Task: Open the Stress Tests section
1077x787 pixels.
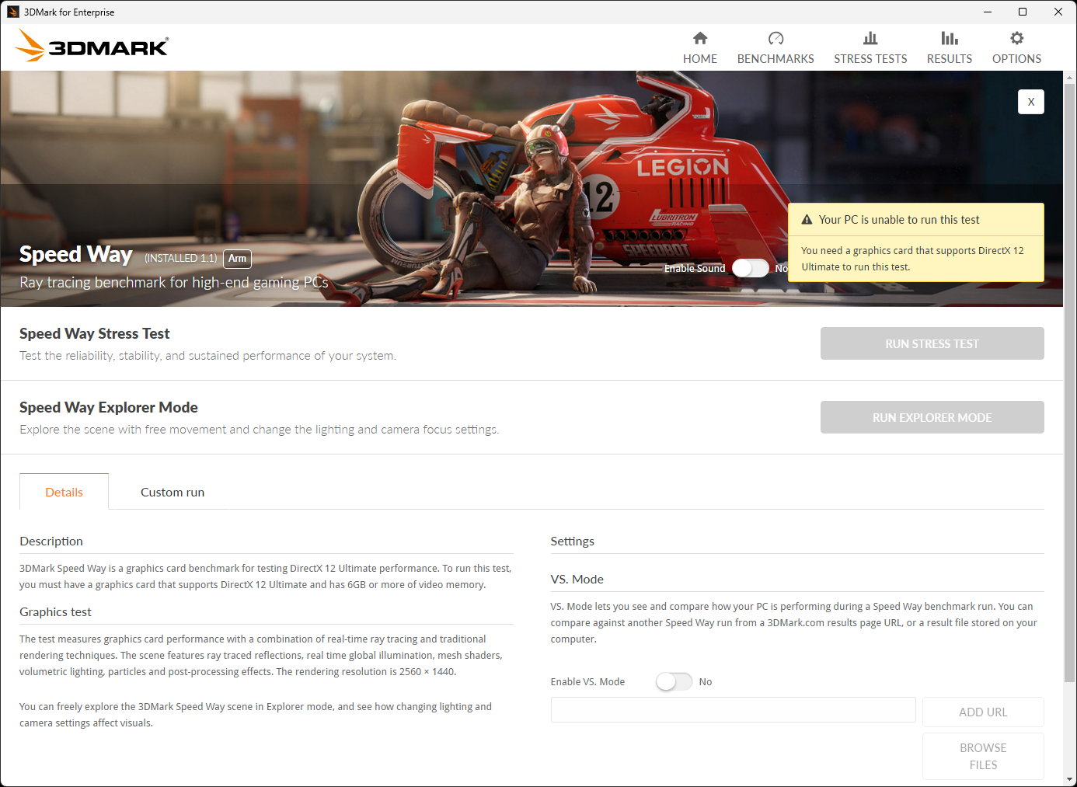Action: click(x=870, y=48)
